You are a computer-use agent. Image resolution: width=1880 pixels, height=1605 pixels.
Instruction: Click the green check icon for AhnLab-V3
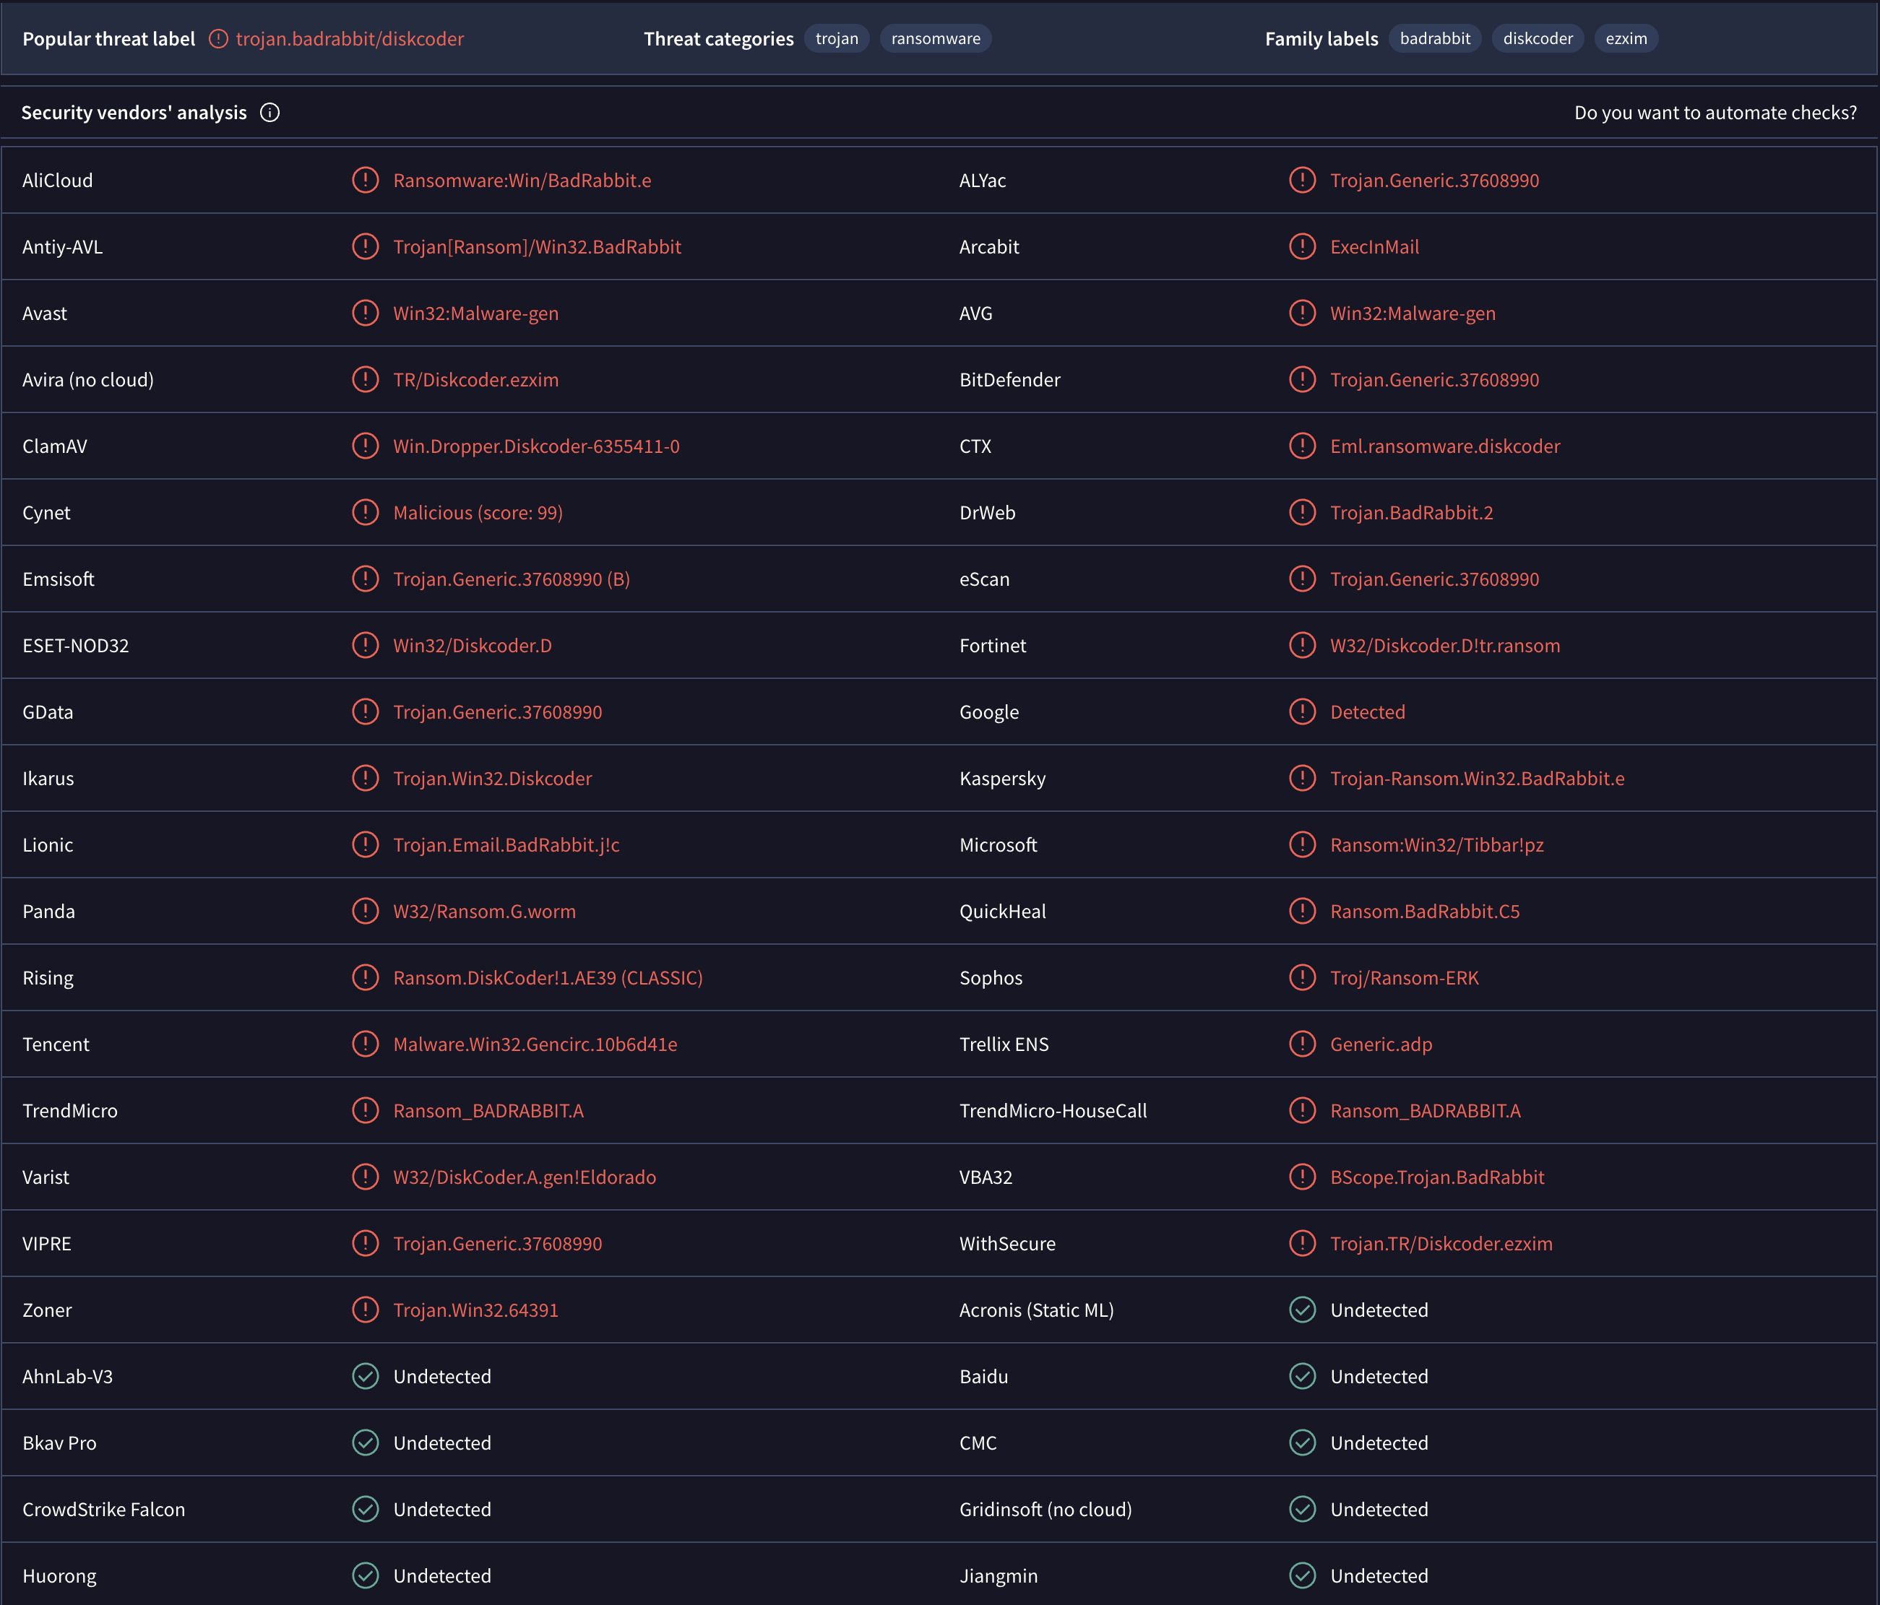click(365, 1375)
